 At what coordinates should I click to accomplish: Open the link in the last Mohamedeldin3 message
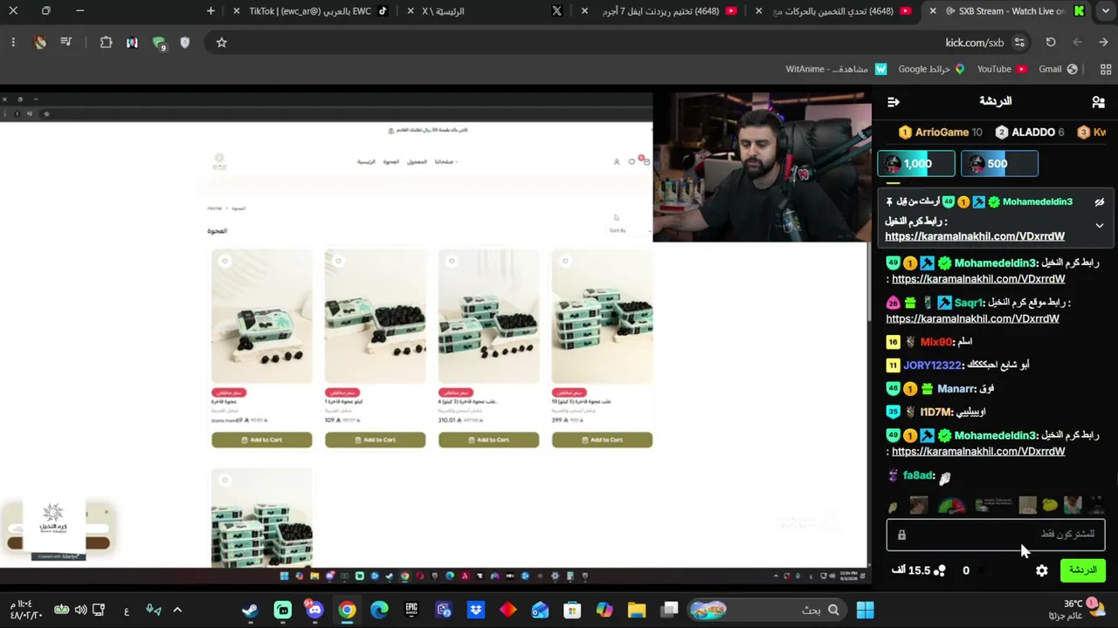pyautogui.click(x=978, y=451)
